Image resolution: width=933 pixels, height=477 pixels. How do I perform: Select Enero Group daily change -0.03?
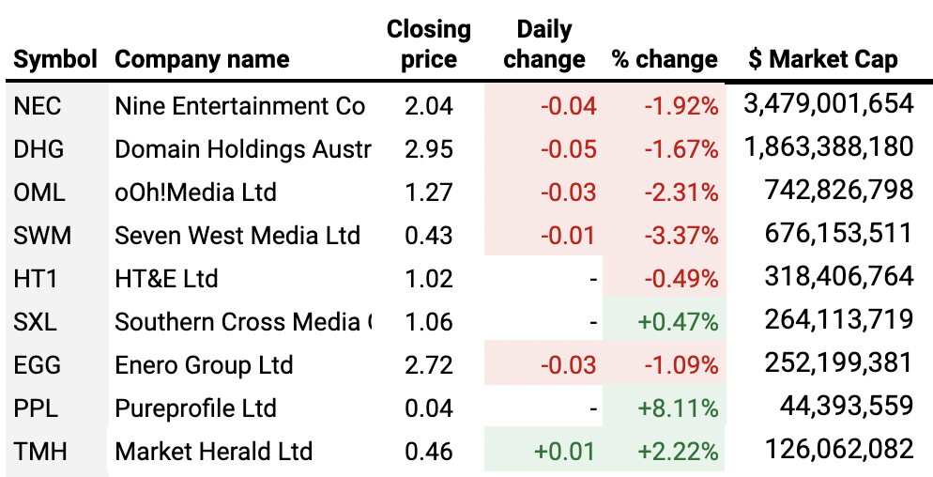[568, 365]
